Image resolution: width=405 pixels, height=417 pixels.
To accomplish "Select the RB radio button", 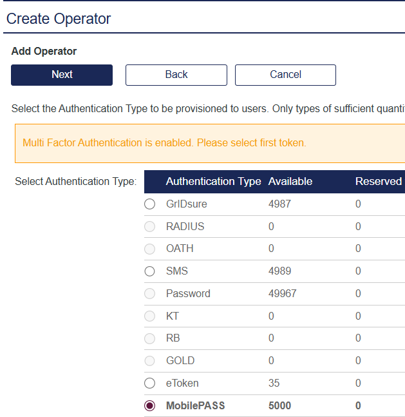I will (150, 338).
